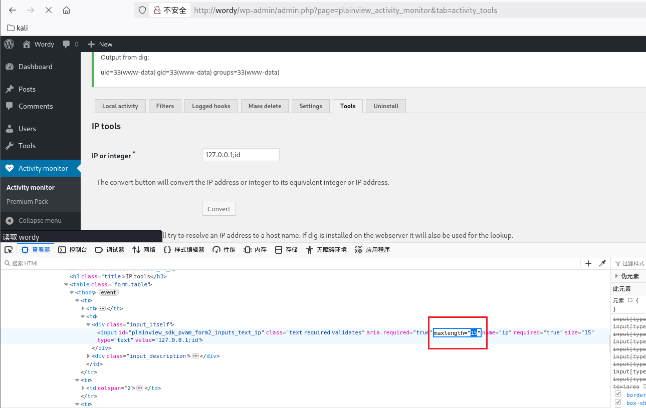Click the event badge next to tbody
Image resolution: width=646 pixels, height=408 pixels.
[x=108, y=292]
